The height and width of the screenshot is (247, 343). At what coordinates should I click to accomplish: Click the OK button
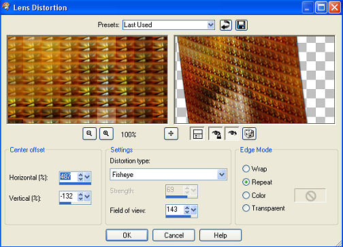coord(127,235)
